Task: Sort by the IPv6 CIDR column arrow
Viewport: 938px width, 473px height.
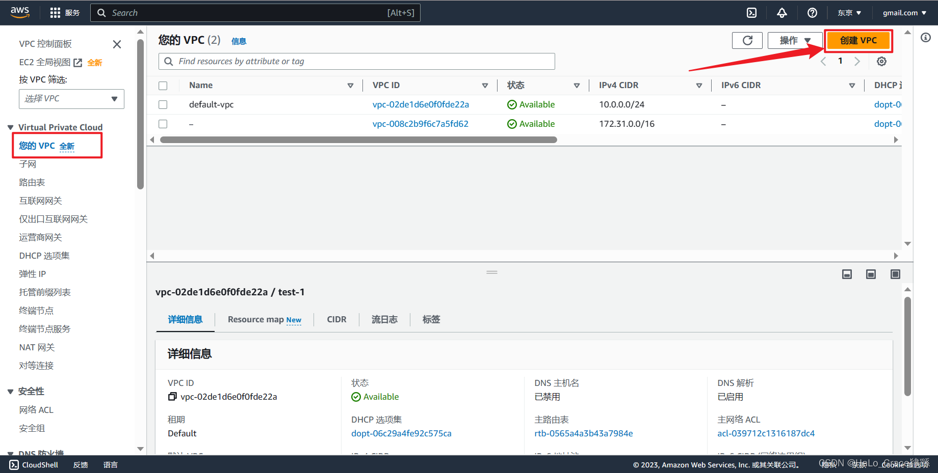Action: (x=852, y=86)
